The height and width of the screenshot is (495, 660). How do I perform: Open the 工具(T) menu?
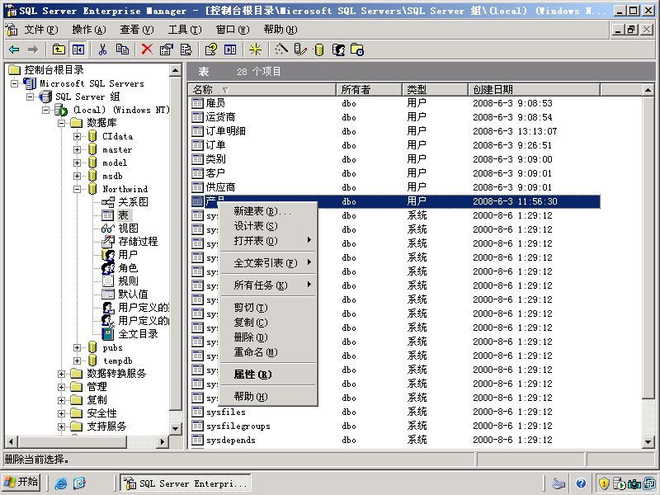click(x=185, y=30)
